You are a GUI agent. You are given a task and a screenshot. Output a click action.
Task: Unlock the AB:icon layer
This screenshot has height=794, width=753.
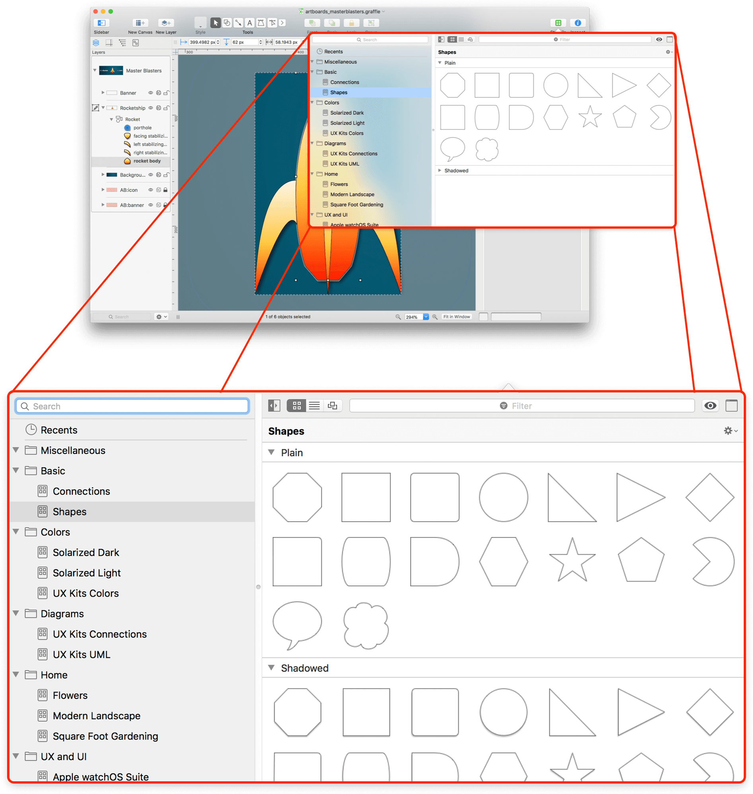pos(166,189)
